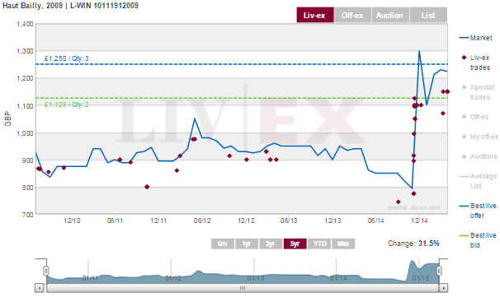Viewport: 500px width, 297px height.
Task: Click the Change: 31.5% value
Action: tap(429, 244)
